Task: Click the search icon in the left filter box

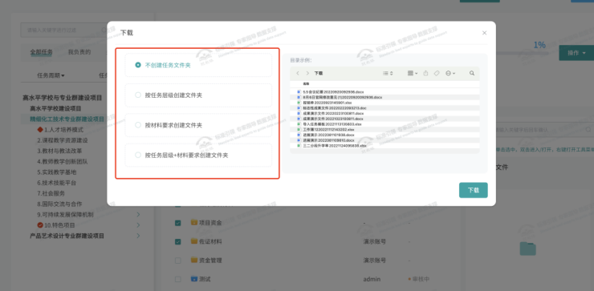Action: (x=104, y=30)
